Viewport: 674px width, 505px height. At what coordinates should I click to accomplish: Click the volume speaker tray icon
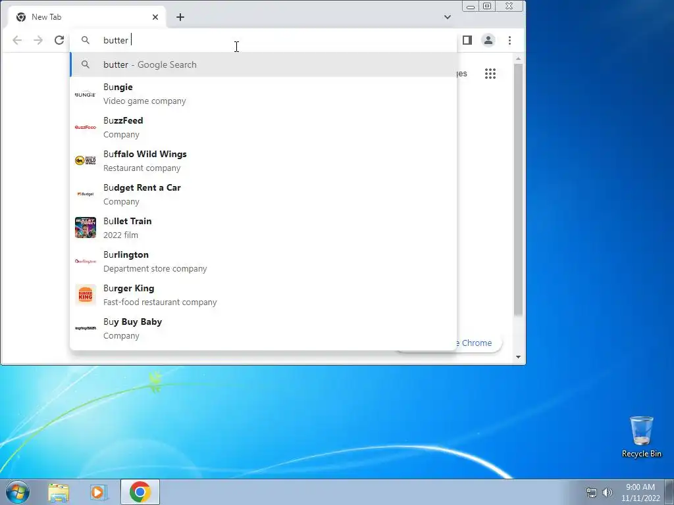click(608, 493)
